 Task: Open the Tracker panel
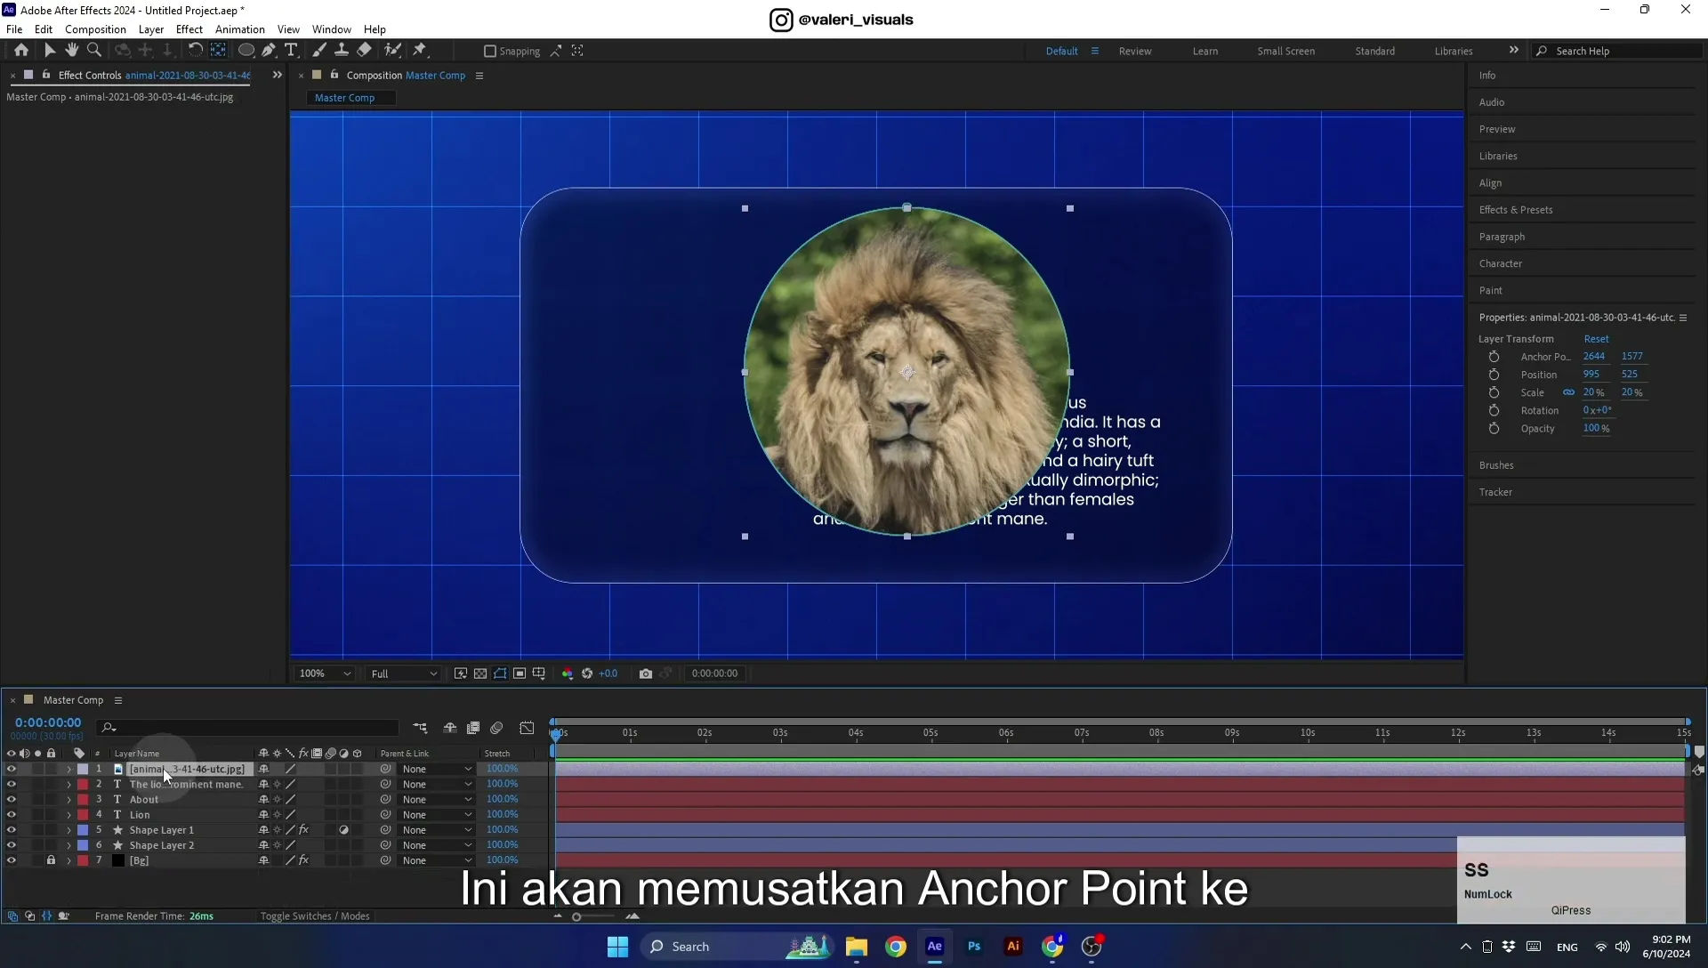tap(1495, 492)
